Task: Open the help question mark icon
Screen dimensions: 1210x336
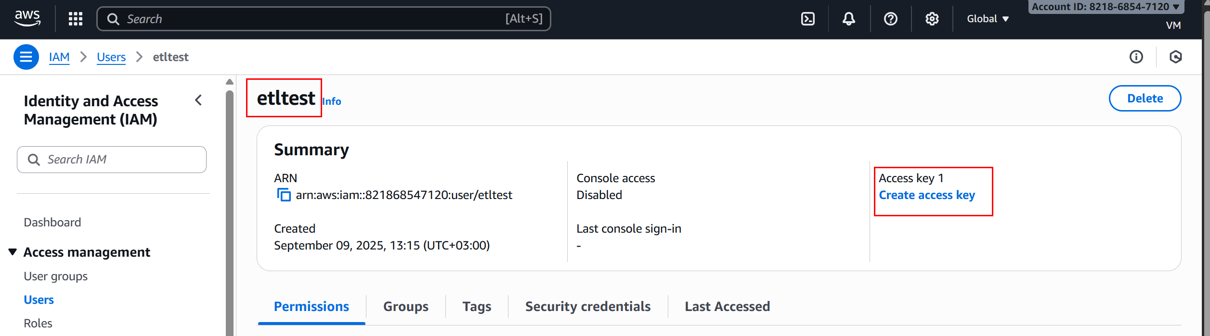Action: 890,19
